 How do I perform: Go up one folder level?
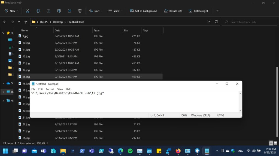pos(26,22)
